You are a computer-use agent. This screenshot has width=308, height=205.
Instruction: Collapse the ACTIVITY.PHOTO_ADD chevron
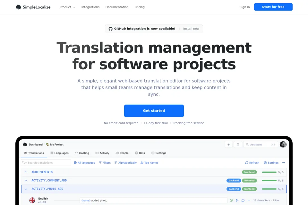point(26,189)
